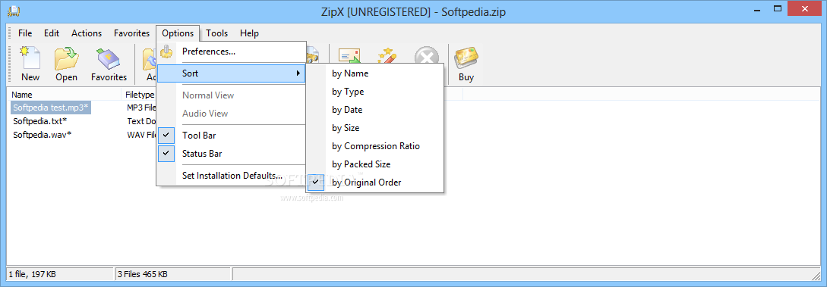This screenshot has width=827, height=287.
Task: Choose Preferences... from the Options menu
Action: point(231,51)
